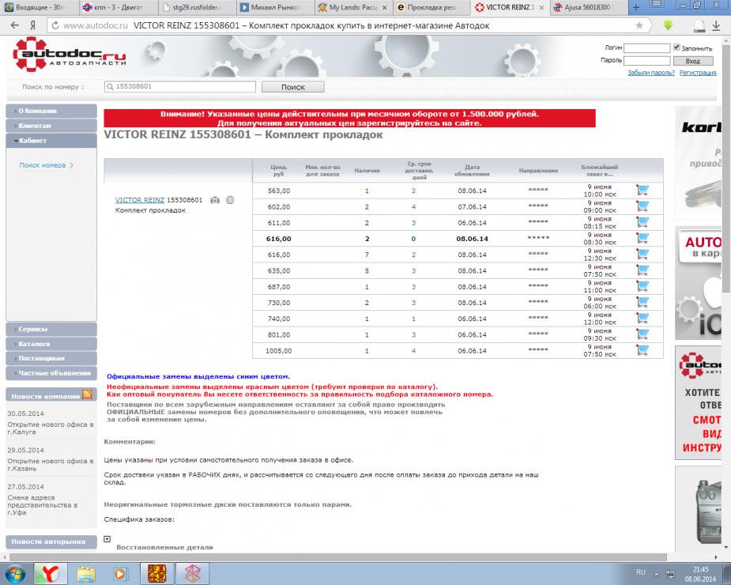
Task: Open the Windows Start menu
Action: (x=14, y=574)
